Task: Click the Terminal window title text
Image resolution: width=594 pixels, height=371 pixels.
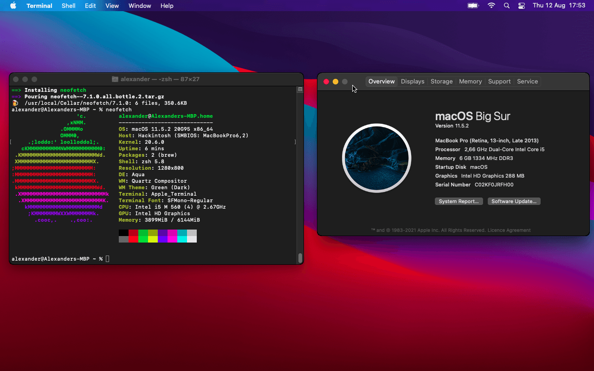Action: click(160, 79)
